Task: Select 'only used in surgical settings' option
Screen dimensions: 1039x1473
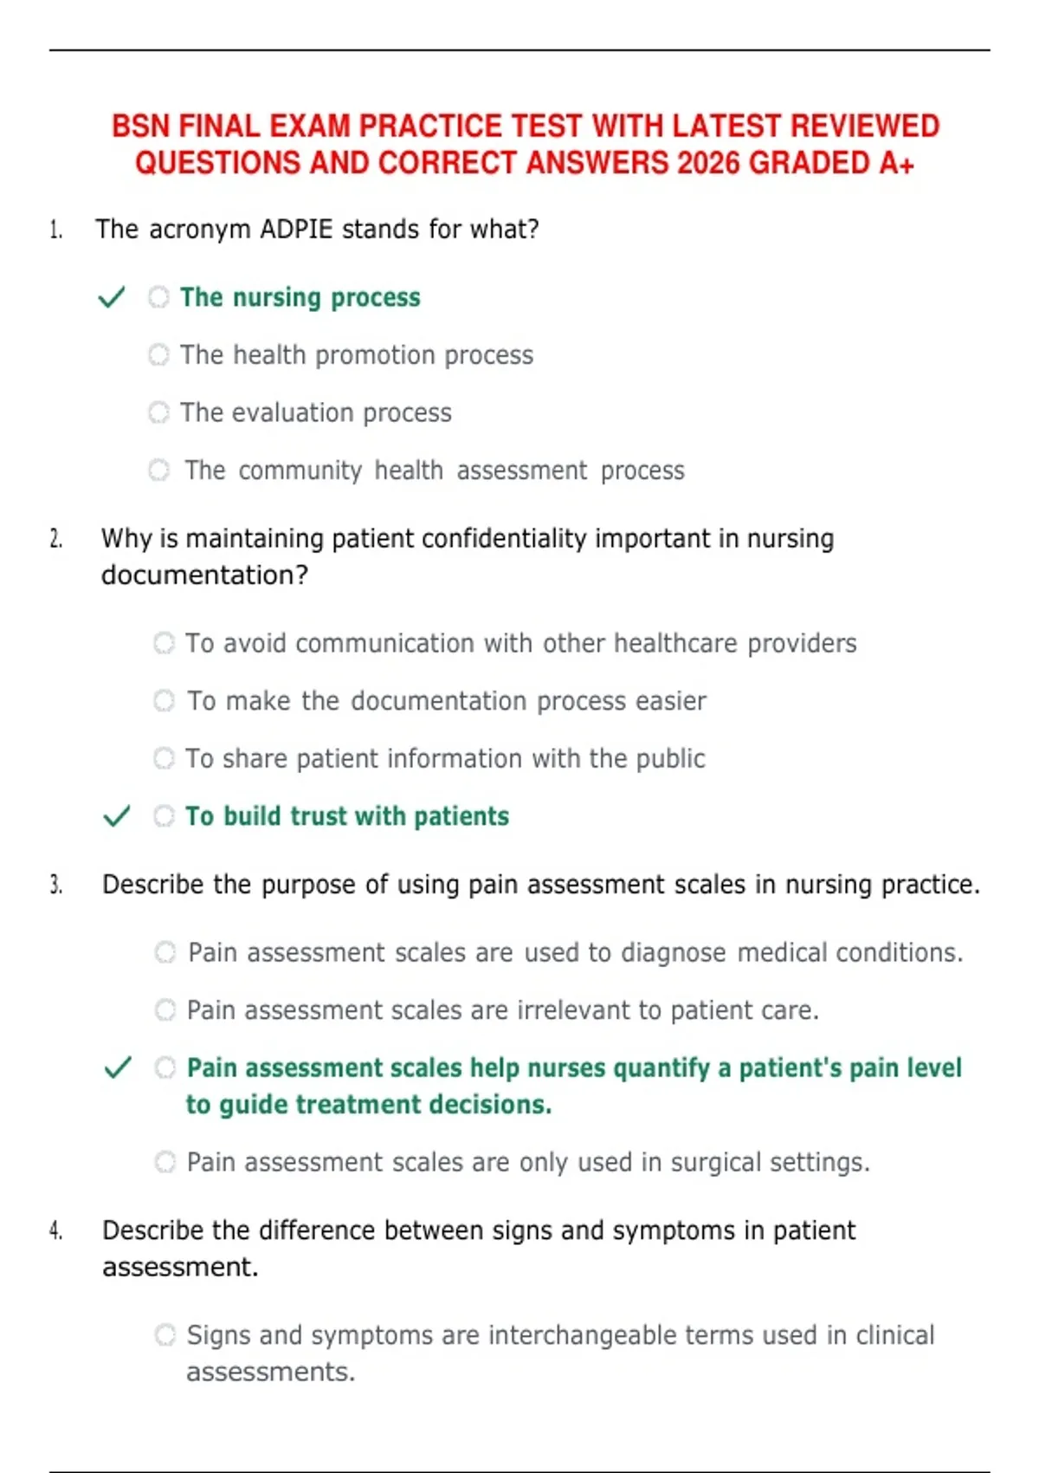Action: [165, 1161]
